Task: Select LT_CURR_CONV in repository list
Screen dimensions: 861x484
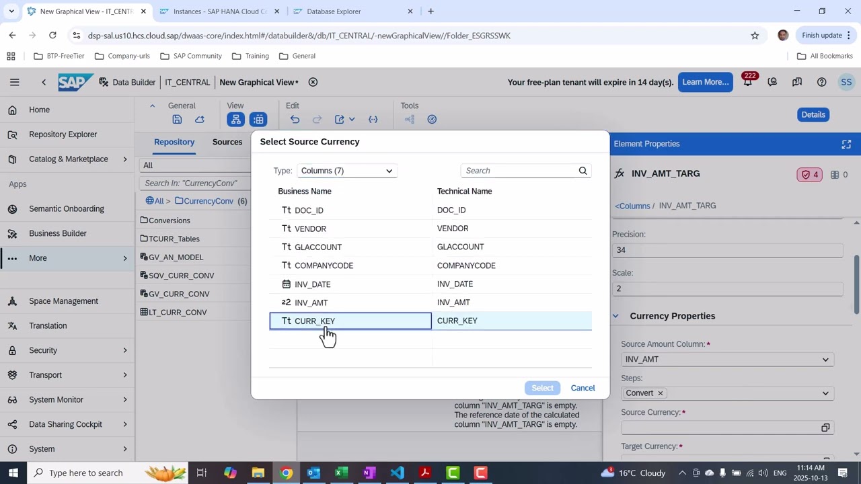Action: [x=178, y=312]
